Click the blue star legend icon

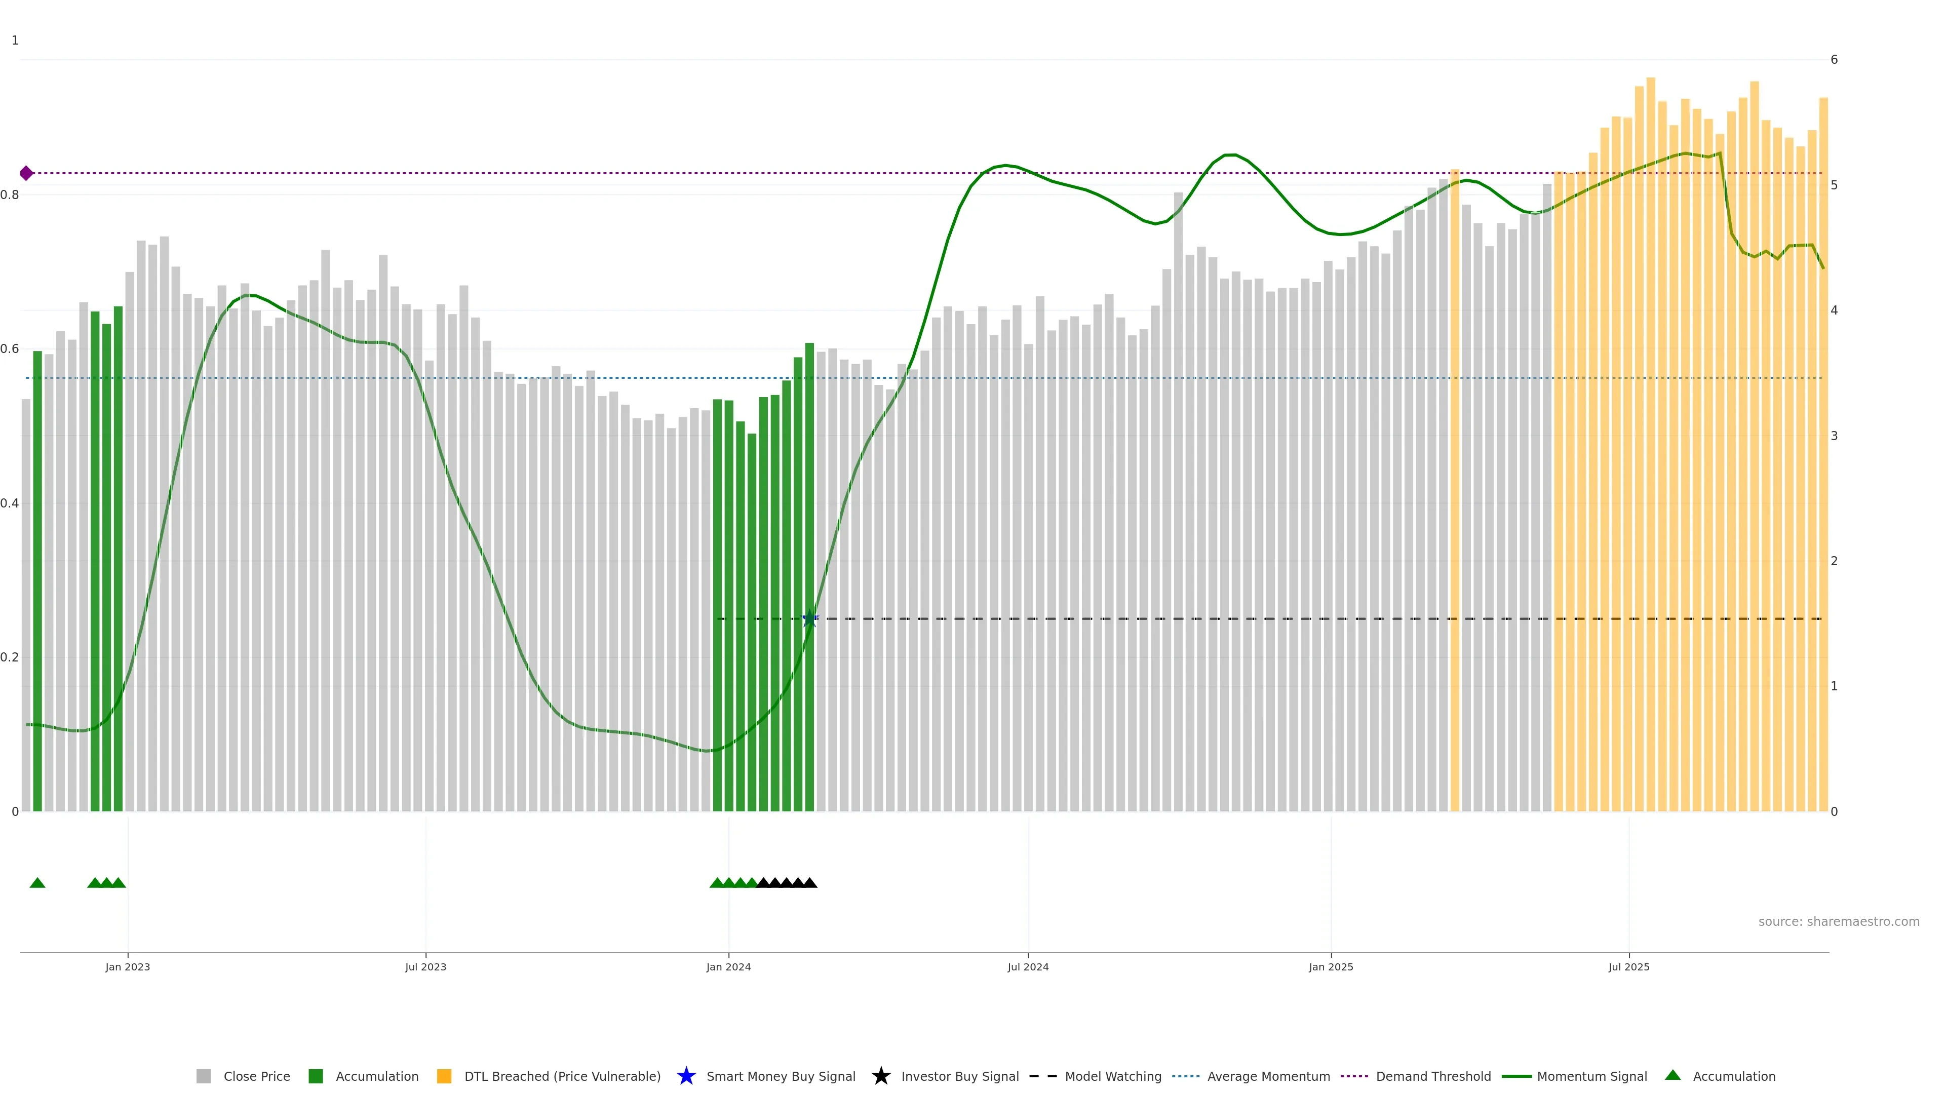(686, 1076)
